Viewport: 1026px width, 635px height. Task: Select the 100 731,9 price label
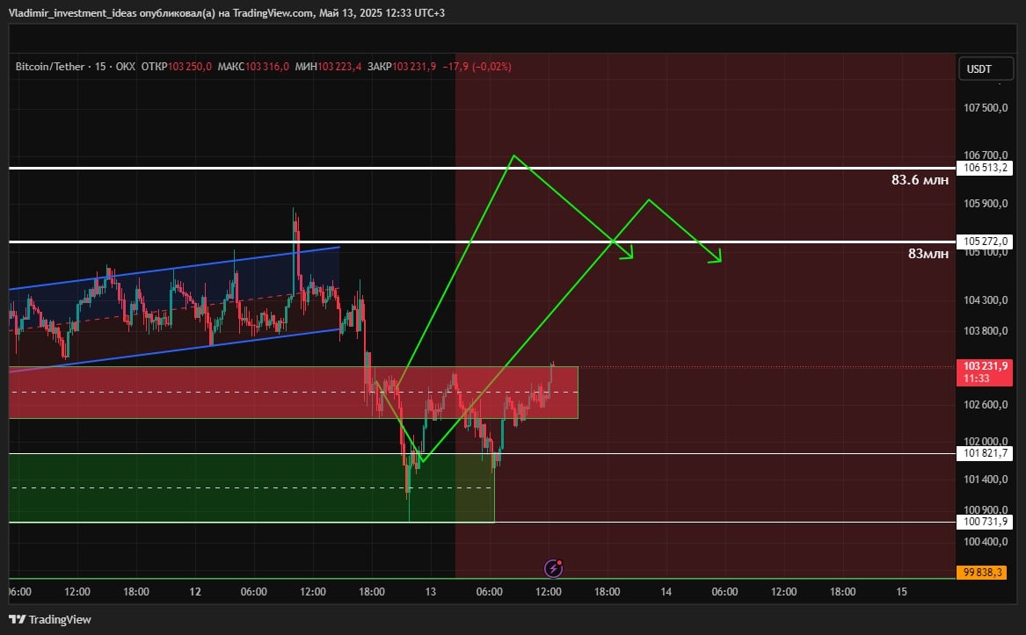coord(984,522)
